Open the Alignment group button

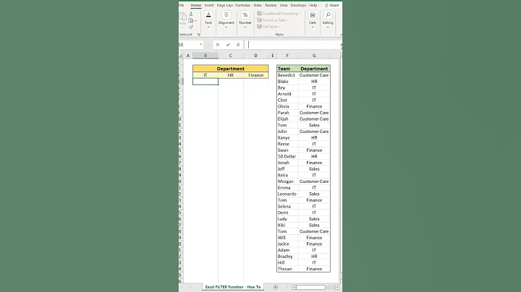[226, 20]
